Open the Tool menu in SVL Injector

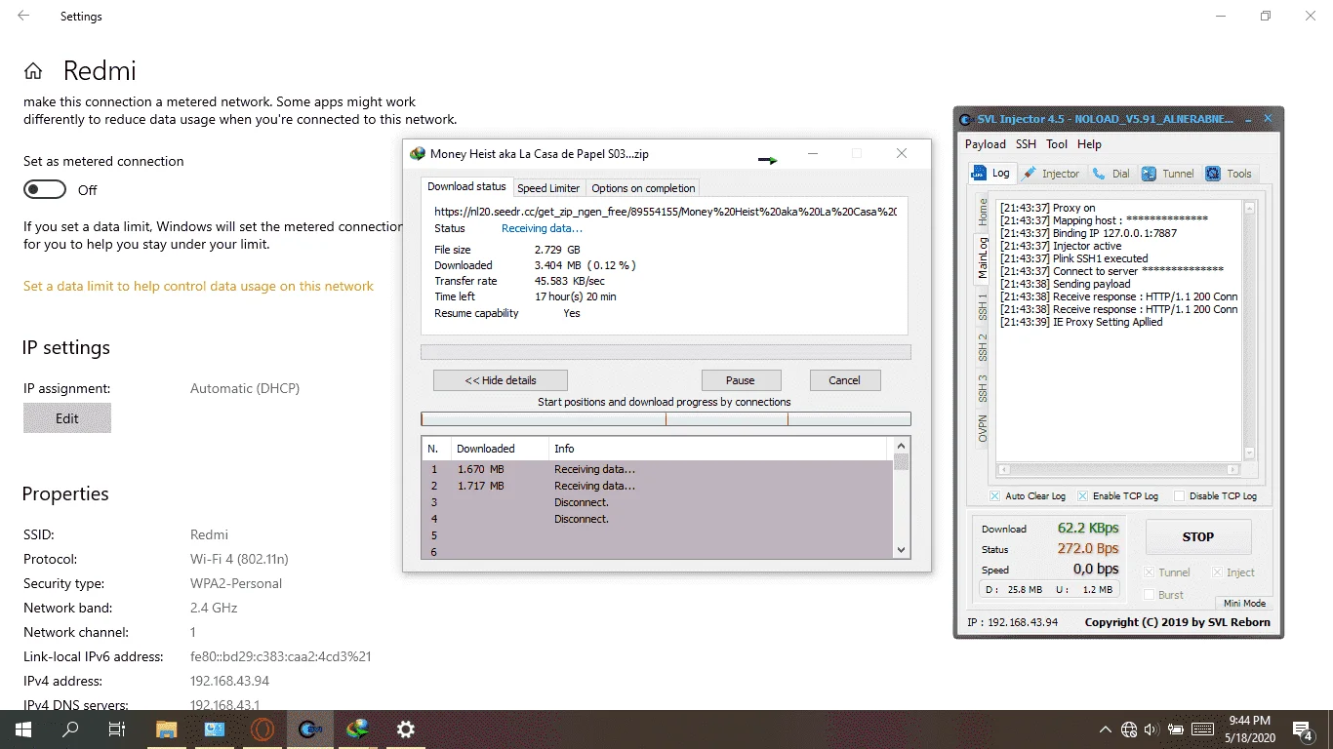point(1057,144)
